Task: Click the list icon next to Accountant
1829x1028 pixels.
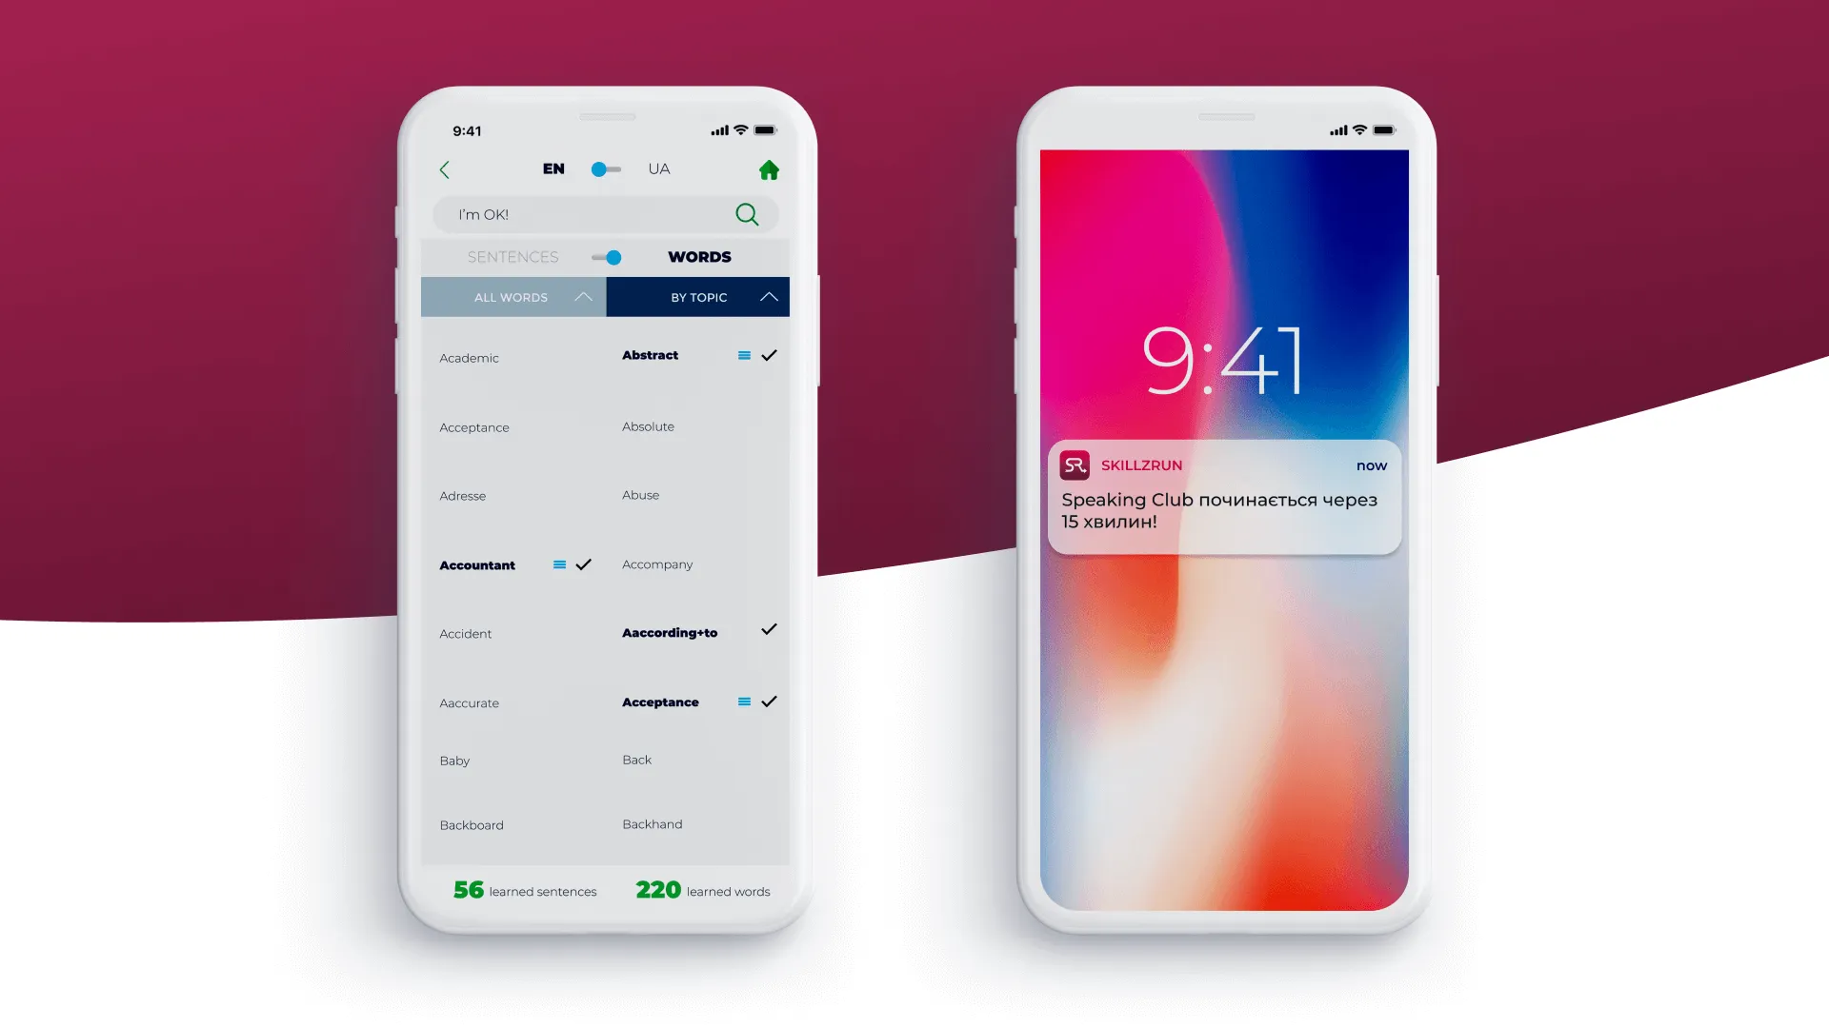Action: coord(557,563)
